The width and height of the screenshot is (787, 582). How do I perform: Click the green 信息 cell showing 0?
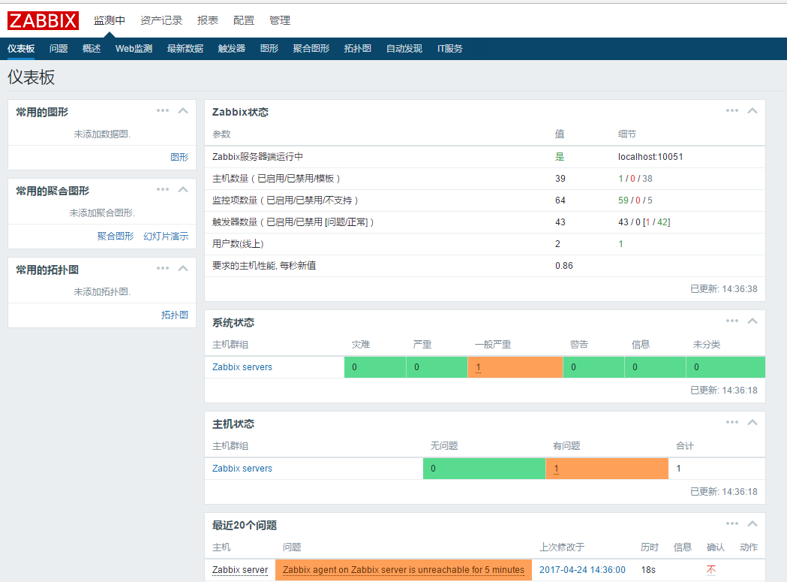(x=655, y=367)
